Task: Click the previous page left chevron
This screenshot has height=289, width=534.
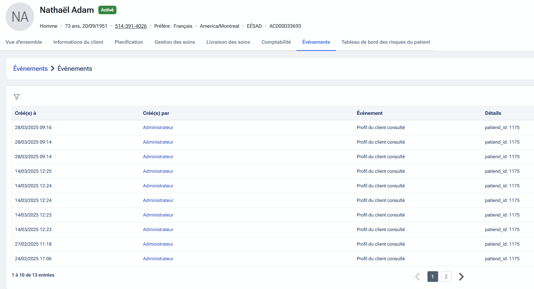Action: pos(418,277)
